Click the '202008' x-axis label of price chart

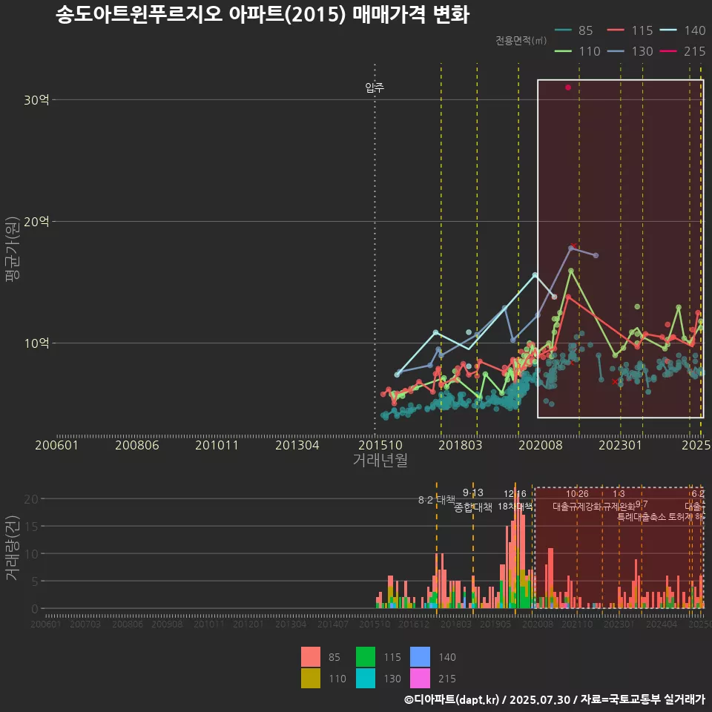tap(541, 445)
